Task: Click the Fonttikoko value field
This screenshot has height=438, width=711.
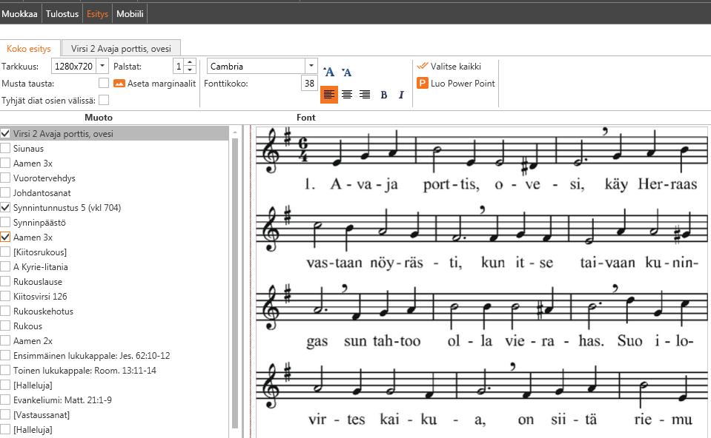Action: [x=309, y=84]
